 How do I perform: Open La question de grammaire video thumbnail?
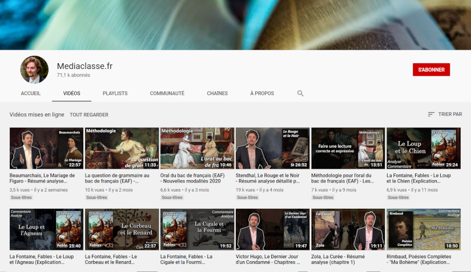122,148
